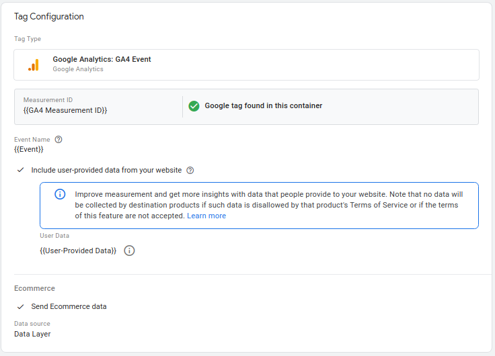Image resolution: width=495 pixels, height=356 pixels.
Task: Click the green checkmark Google tag status icon
Action: [x=194, y=106]
